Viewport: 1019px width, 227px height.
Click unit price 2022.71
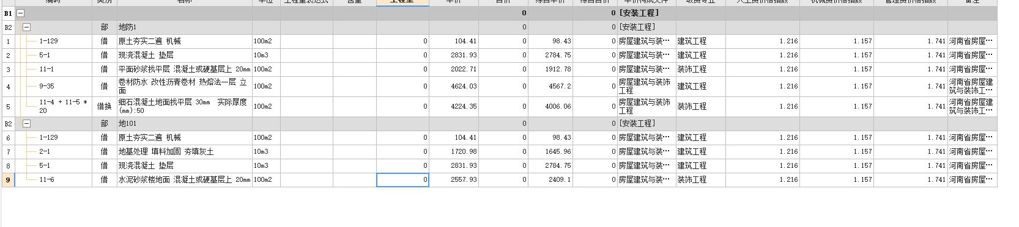pos(464,70)
